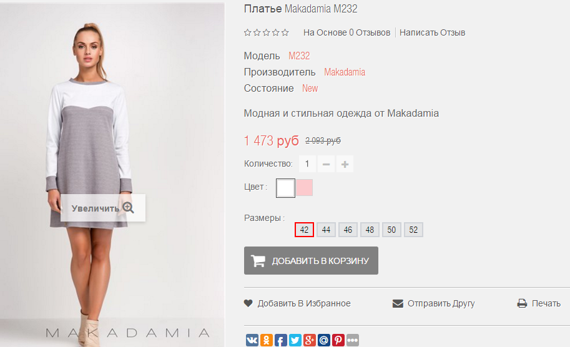This screenshot has height=347, width=570.
Task: Click the Увеличить zoom overlay on photo
Action: click(x=103, y=208)
